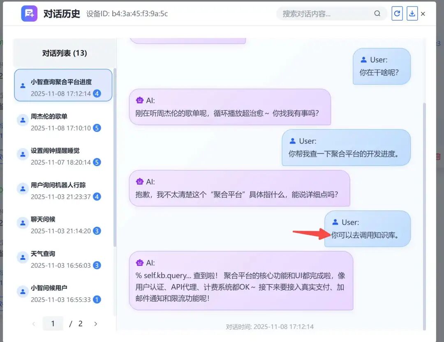Click avatar icon beside 小智查询聚合平台进度

[23, 86]
